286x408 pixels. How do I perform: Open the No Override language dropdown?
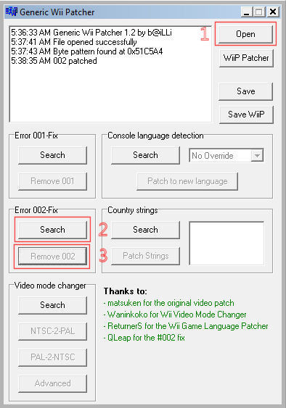coord(226,156)
